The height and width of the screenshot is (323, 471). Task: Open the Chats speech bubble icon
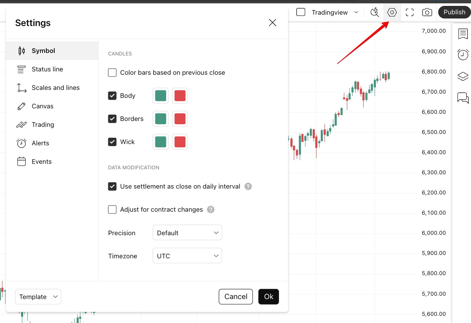click(x=463, y=98)
